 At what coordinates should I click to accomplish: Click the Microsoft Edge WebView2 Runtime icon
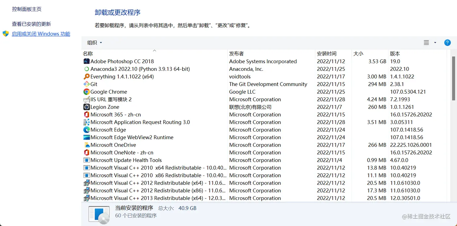tap(86, 137)
